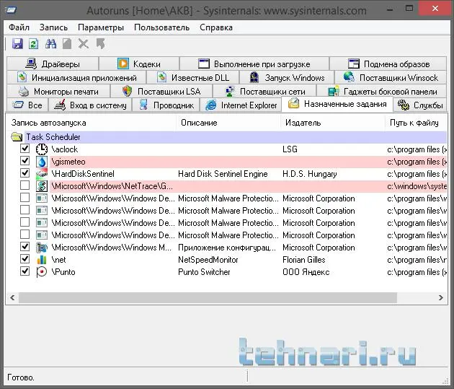Open the Гаджеты боковой панели tab
The width and height of the screenshot is (454, 389).
(382, 92)
